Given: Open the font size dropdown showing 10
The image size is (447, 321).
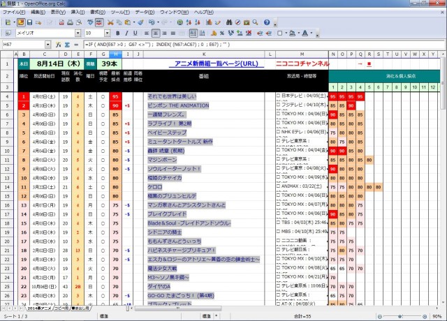Looking at the screenshot, I should click(x=107, y=33).
